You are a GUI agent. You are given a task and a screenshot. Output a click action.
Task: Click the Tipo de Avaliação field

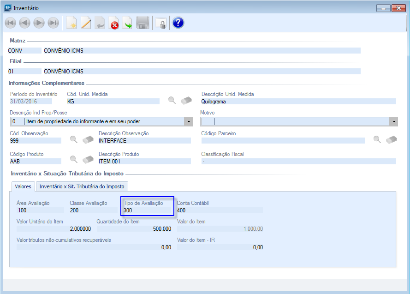pos(148,210)
